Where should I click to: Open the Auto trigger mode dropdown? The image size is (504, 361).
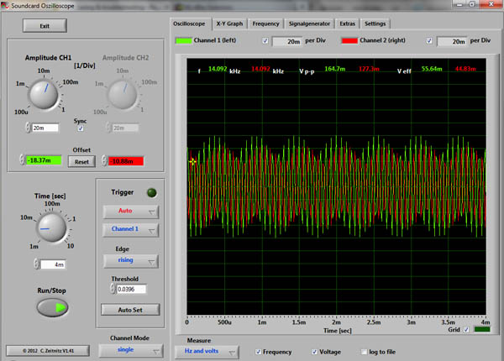pyautogui.click(x=129, y=210)
